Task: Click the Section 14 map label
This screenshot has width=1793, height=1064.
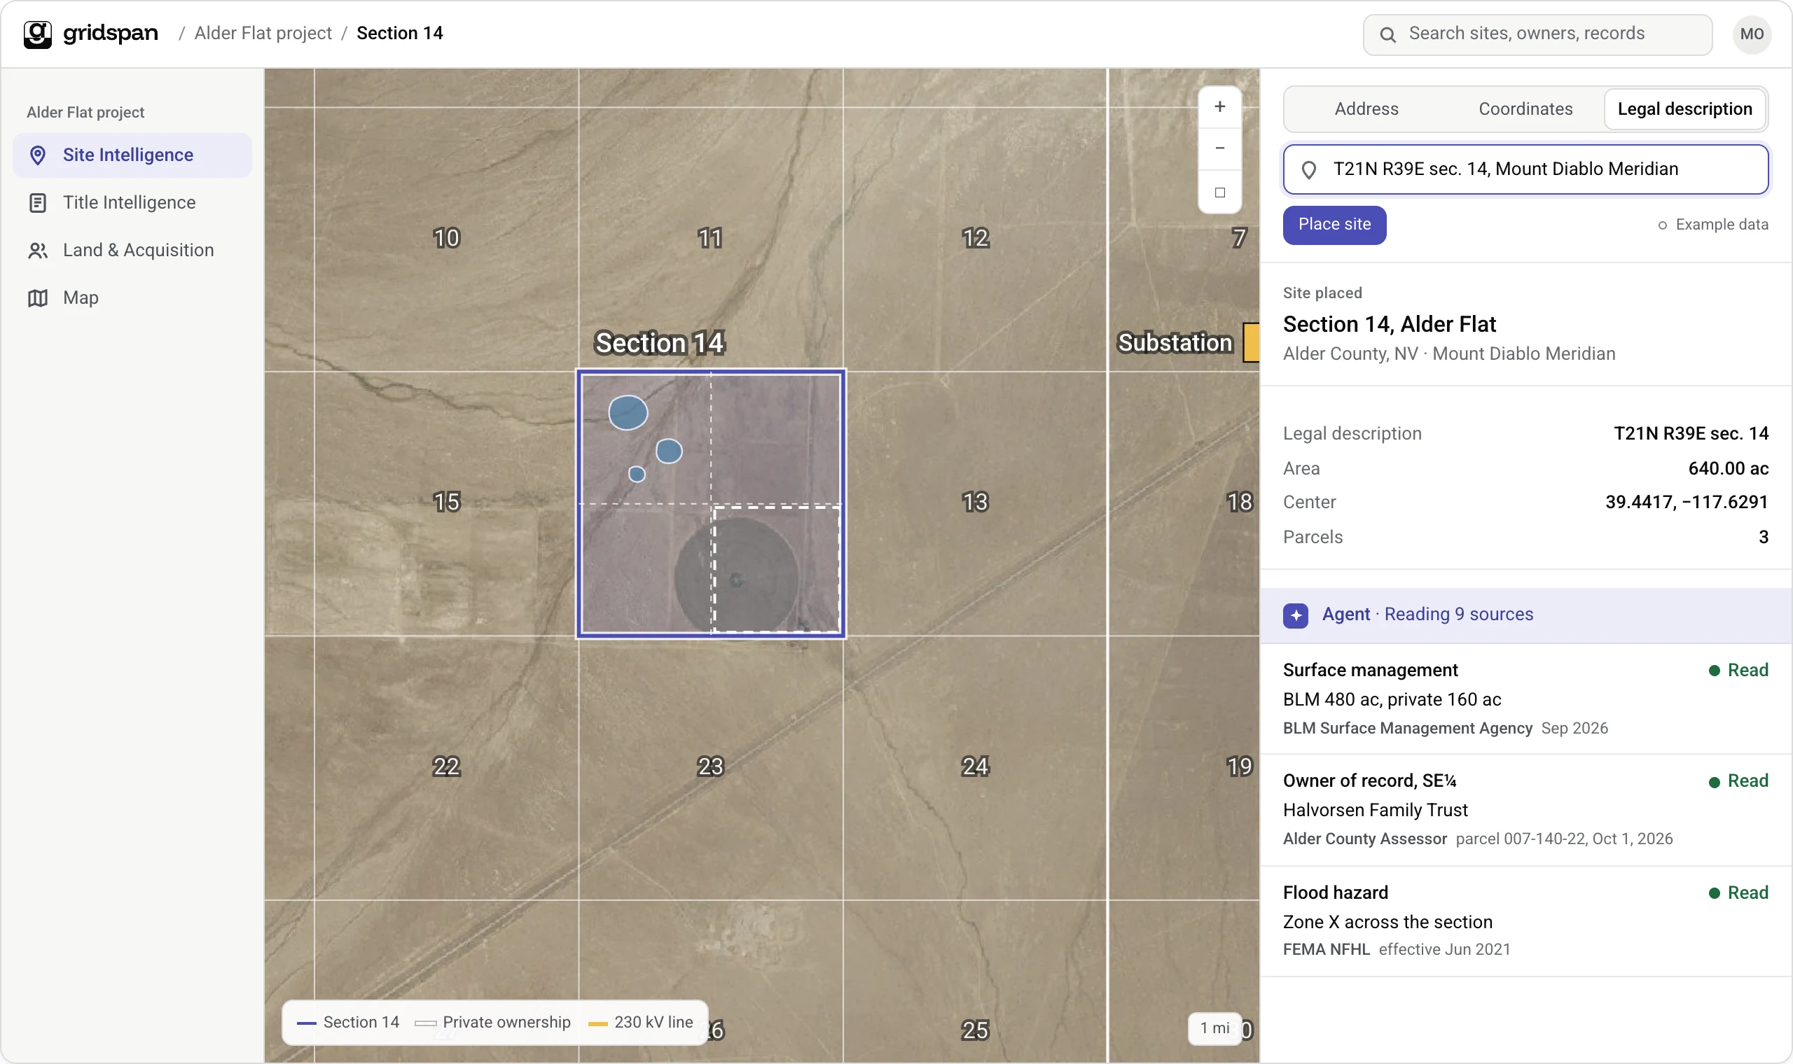Action: click(660, 343)
